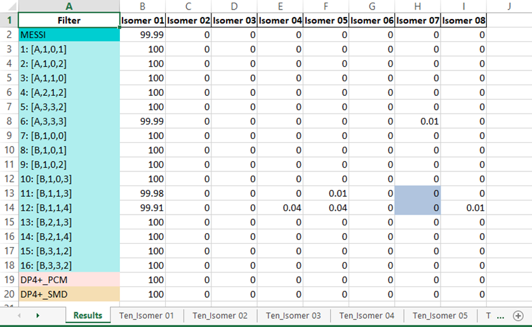Select row 20 header

click(x=9, y=294)
